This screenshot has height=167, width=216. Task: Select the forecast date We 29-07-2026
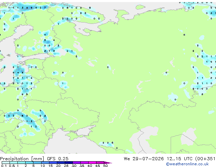[144, 159]
